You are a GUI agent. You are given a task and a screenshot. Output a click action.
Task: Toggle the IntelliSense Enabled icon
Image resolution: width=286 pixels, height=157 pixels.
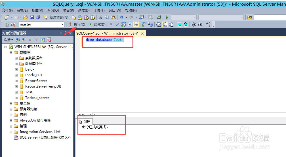[x=136, y=24]
